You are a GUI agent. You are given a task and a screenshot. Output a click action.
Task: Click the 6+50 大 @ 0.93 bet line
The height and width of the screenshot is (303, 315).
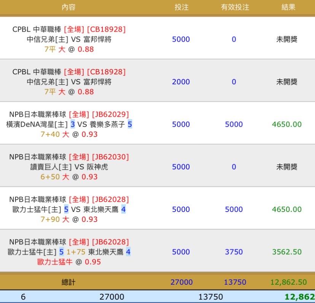[x=69, y=177]
